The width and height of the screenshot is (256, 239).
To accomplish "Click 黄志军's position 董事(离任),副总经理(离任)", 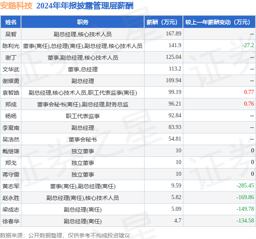I will pyautogui.click(x=83, y=186).
